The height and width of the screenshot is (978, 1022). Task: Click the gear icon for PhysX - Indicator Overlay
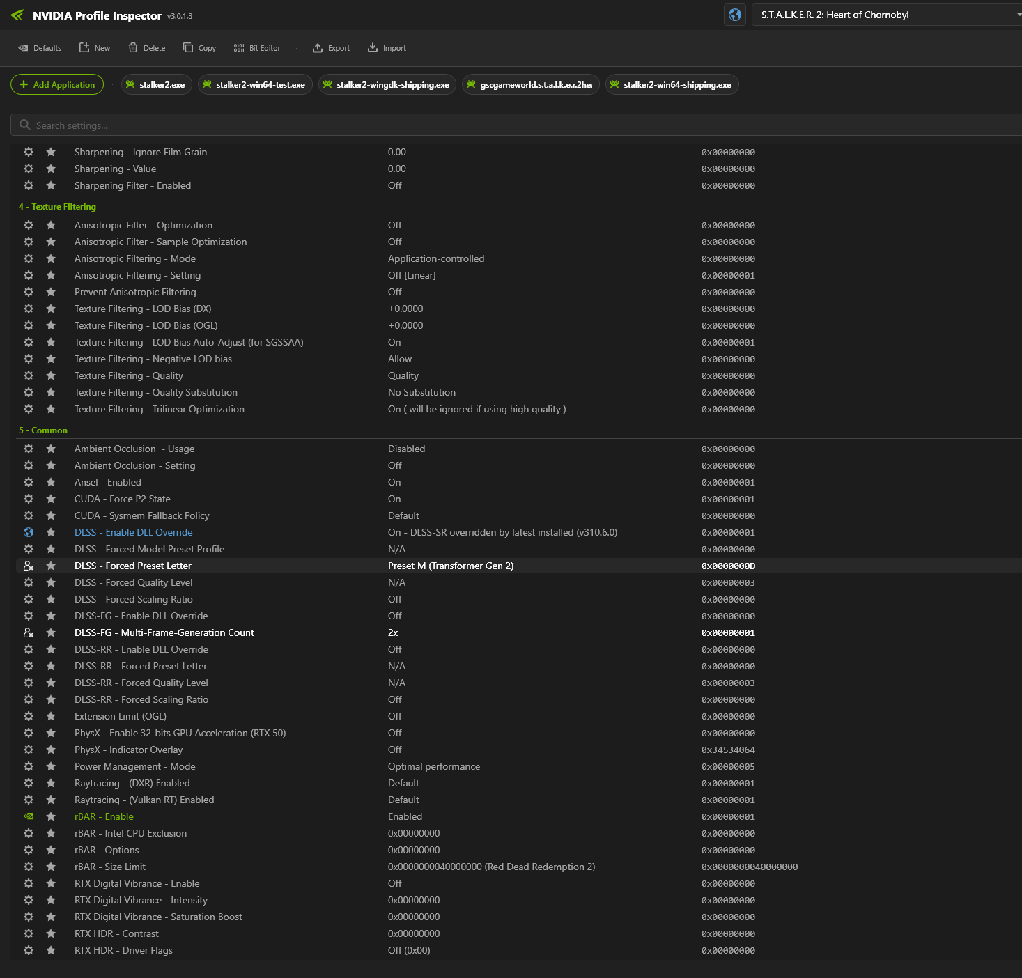(29, 750)
